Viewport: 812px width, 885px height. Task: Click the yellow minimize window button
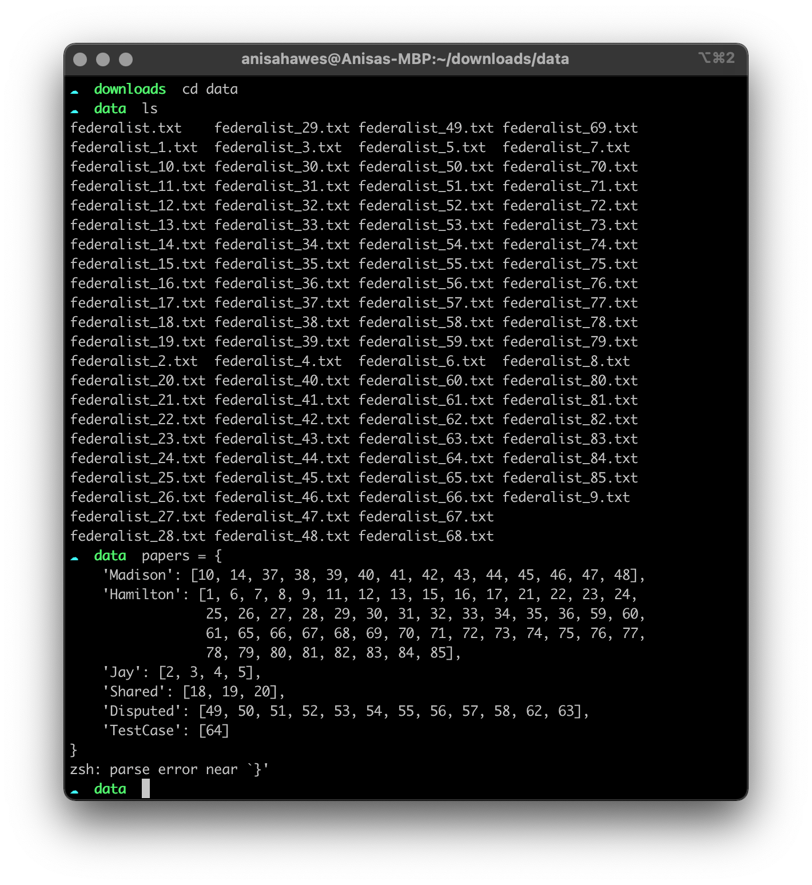pos(102,58)
